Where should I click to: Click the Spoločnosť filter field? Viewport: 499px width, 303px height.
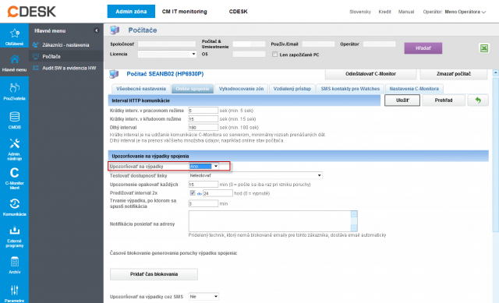coord(167,44)
